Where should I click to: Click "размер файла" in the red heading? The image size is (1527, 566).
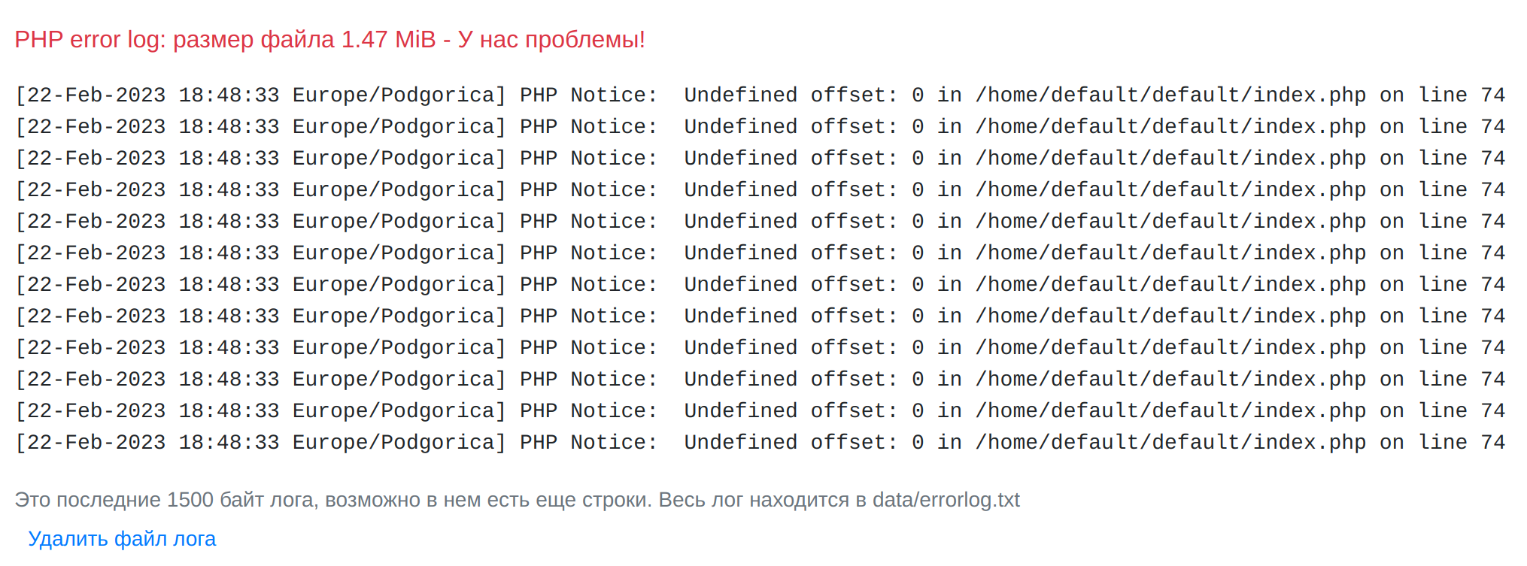253,40
